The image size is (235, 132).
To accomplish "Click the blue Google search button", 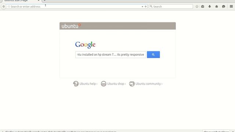I will click(x=153, y=55).
